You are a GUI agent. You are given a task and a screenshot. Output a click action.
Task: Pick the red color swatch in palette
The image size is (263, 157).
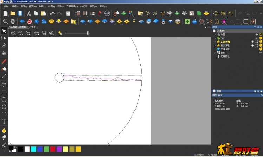52,149
